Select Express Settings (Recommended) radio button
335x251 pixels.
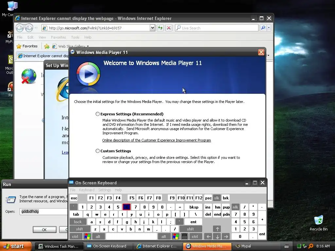click(x=97, y=114)
